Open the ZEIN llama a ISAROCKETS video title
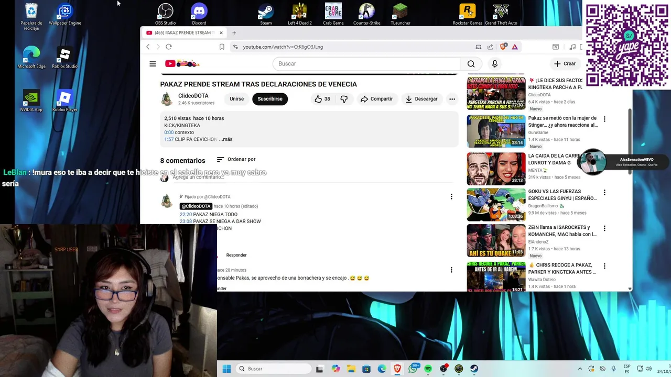 coord(562,231)
